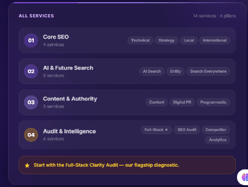Choose the Local SEO tag

pyautogui.click(x=189, y=40)
